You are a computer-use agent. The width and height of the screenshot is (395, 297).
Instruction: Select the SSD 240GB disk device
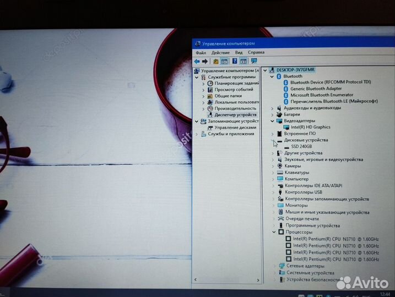click(301, 146)
